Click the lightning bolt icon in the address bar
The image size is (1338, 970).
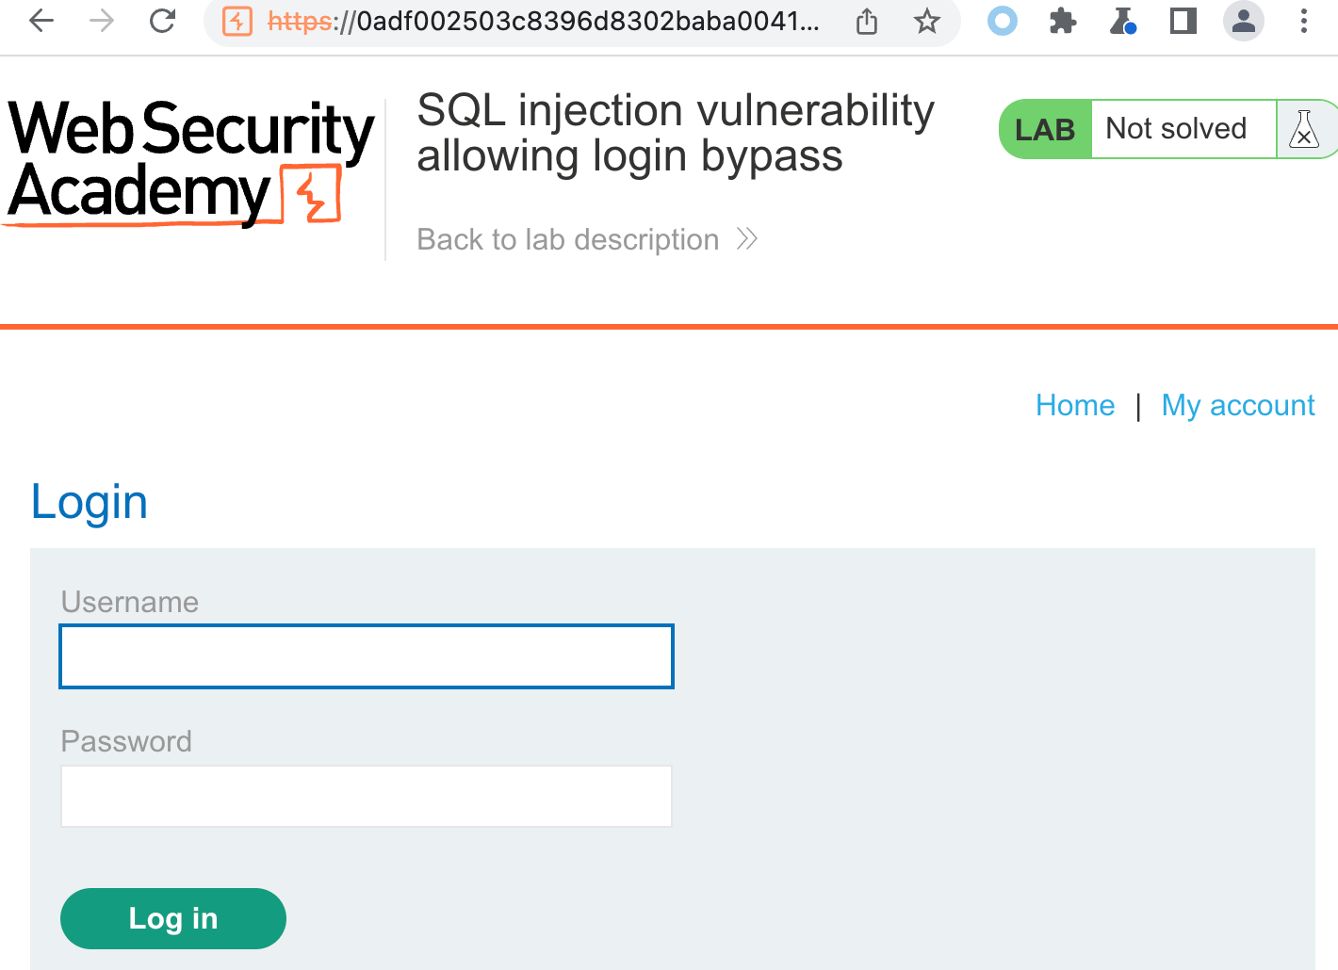[x=237, y=21]
